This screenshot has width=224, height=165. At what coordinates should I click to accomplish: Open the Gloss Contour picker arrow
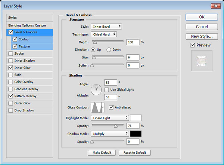103,108
